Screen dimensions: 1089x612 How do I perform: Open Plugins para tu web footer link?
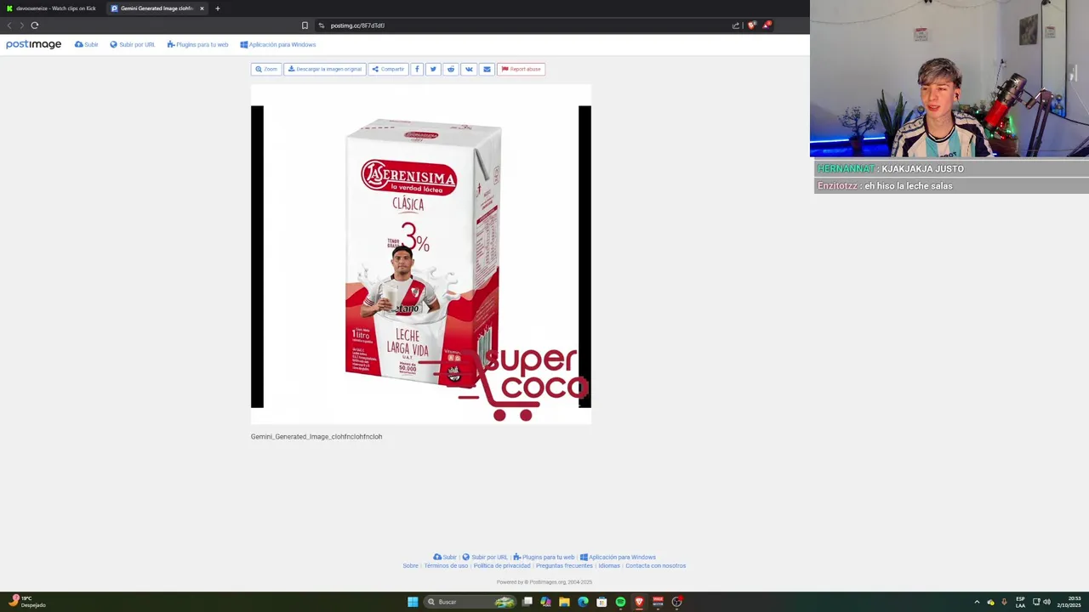[544, 558]
